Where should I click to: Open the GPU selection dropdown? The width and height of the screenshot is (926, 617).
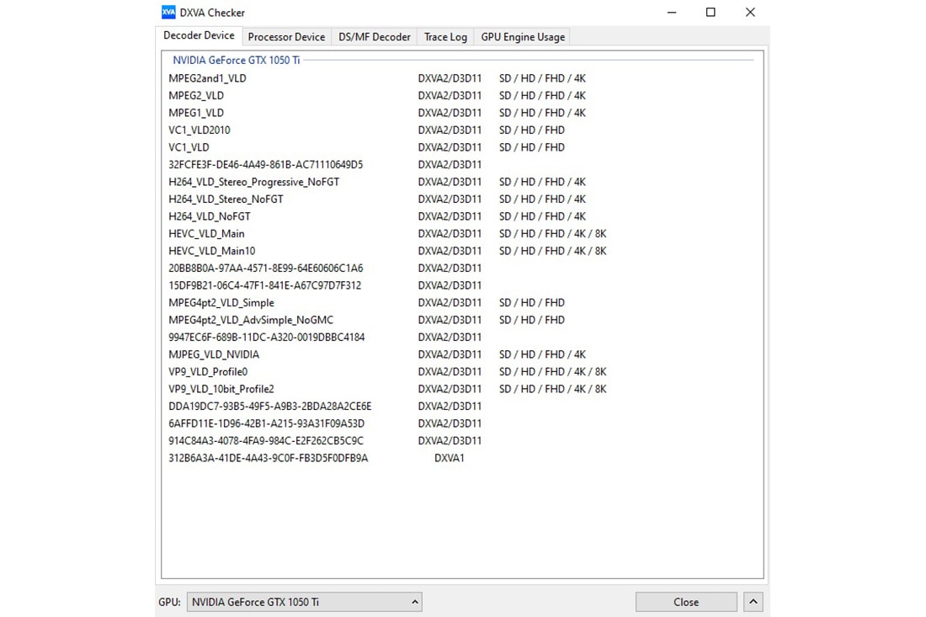click(304, 602)
